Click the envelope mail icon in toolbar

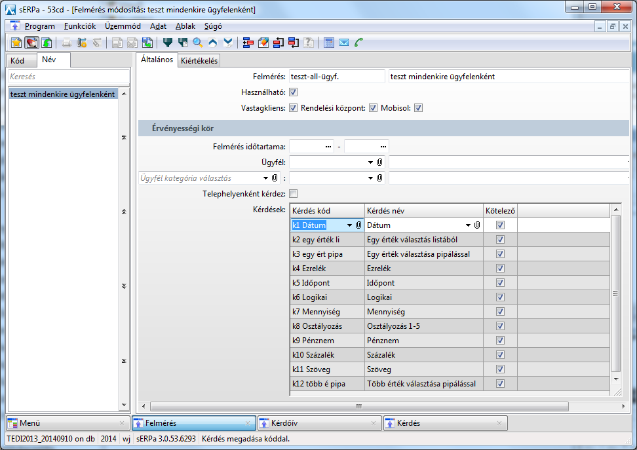click(344, 43)
